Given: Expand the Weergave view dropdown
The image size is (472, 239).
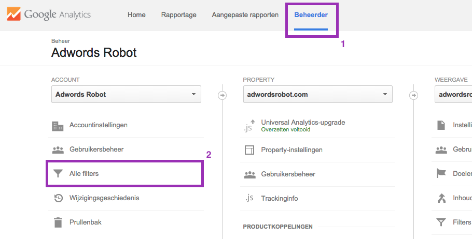Looking at the screenshot, I should click(x=453, y=95).
